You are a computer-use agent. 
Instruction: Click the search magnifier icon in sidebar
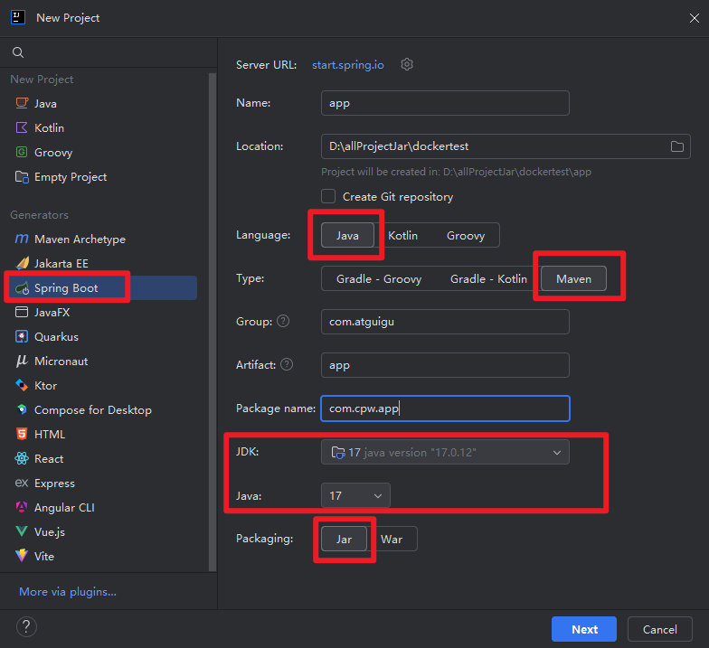(x=18, y=52)
